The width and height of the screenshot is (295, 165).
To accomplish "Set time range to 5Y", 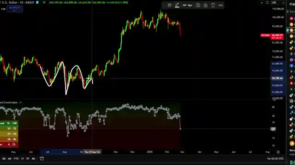I will [28, 159].
